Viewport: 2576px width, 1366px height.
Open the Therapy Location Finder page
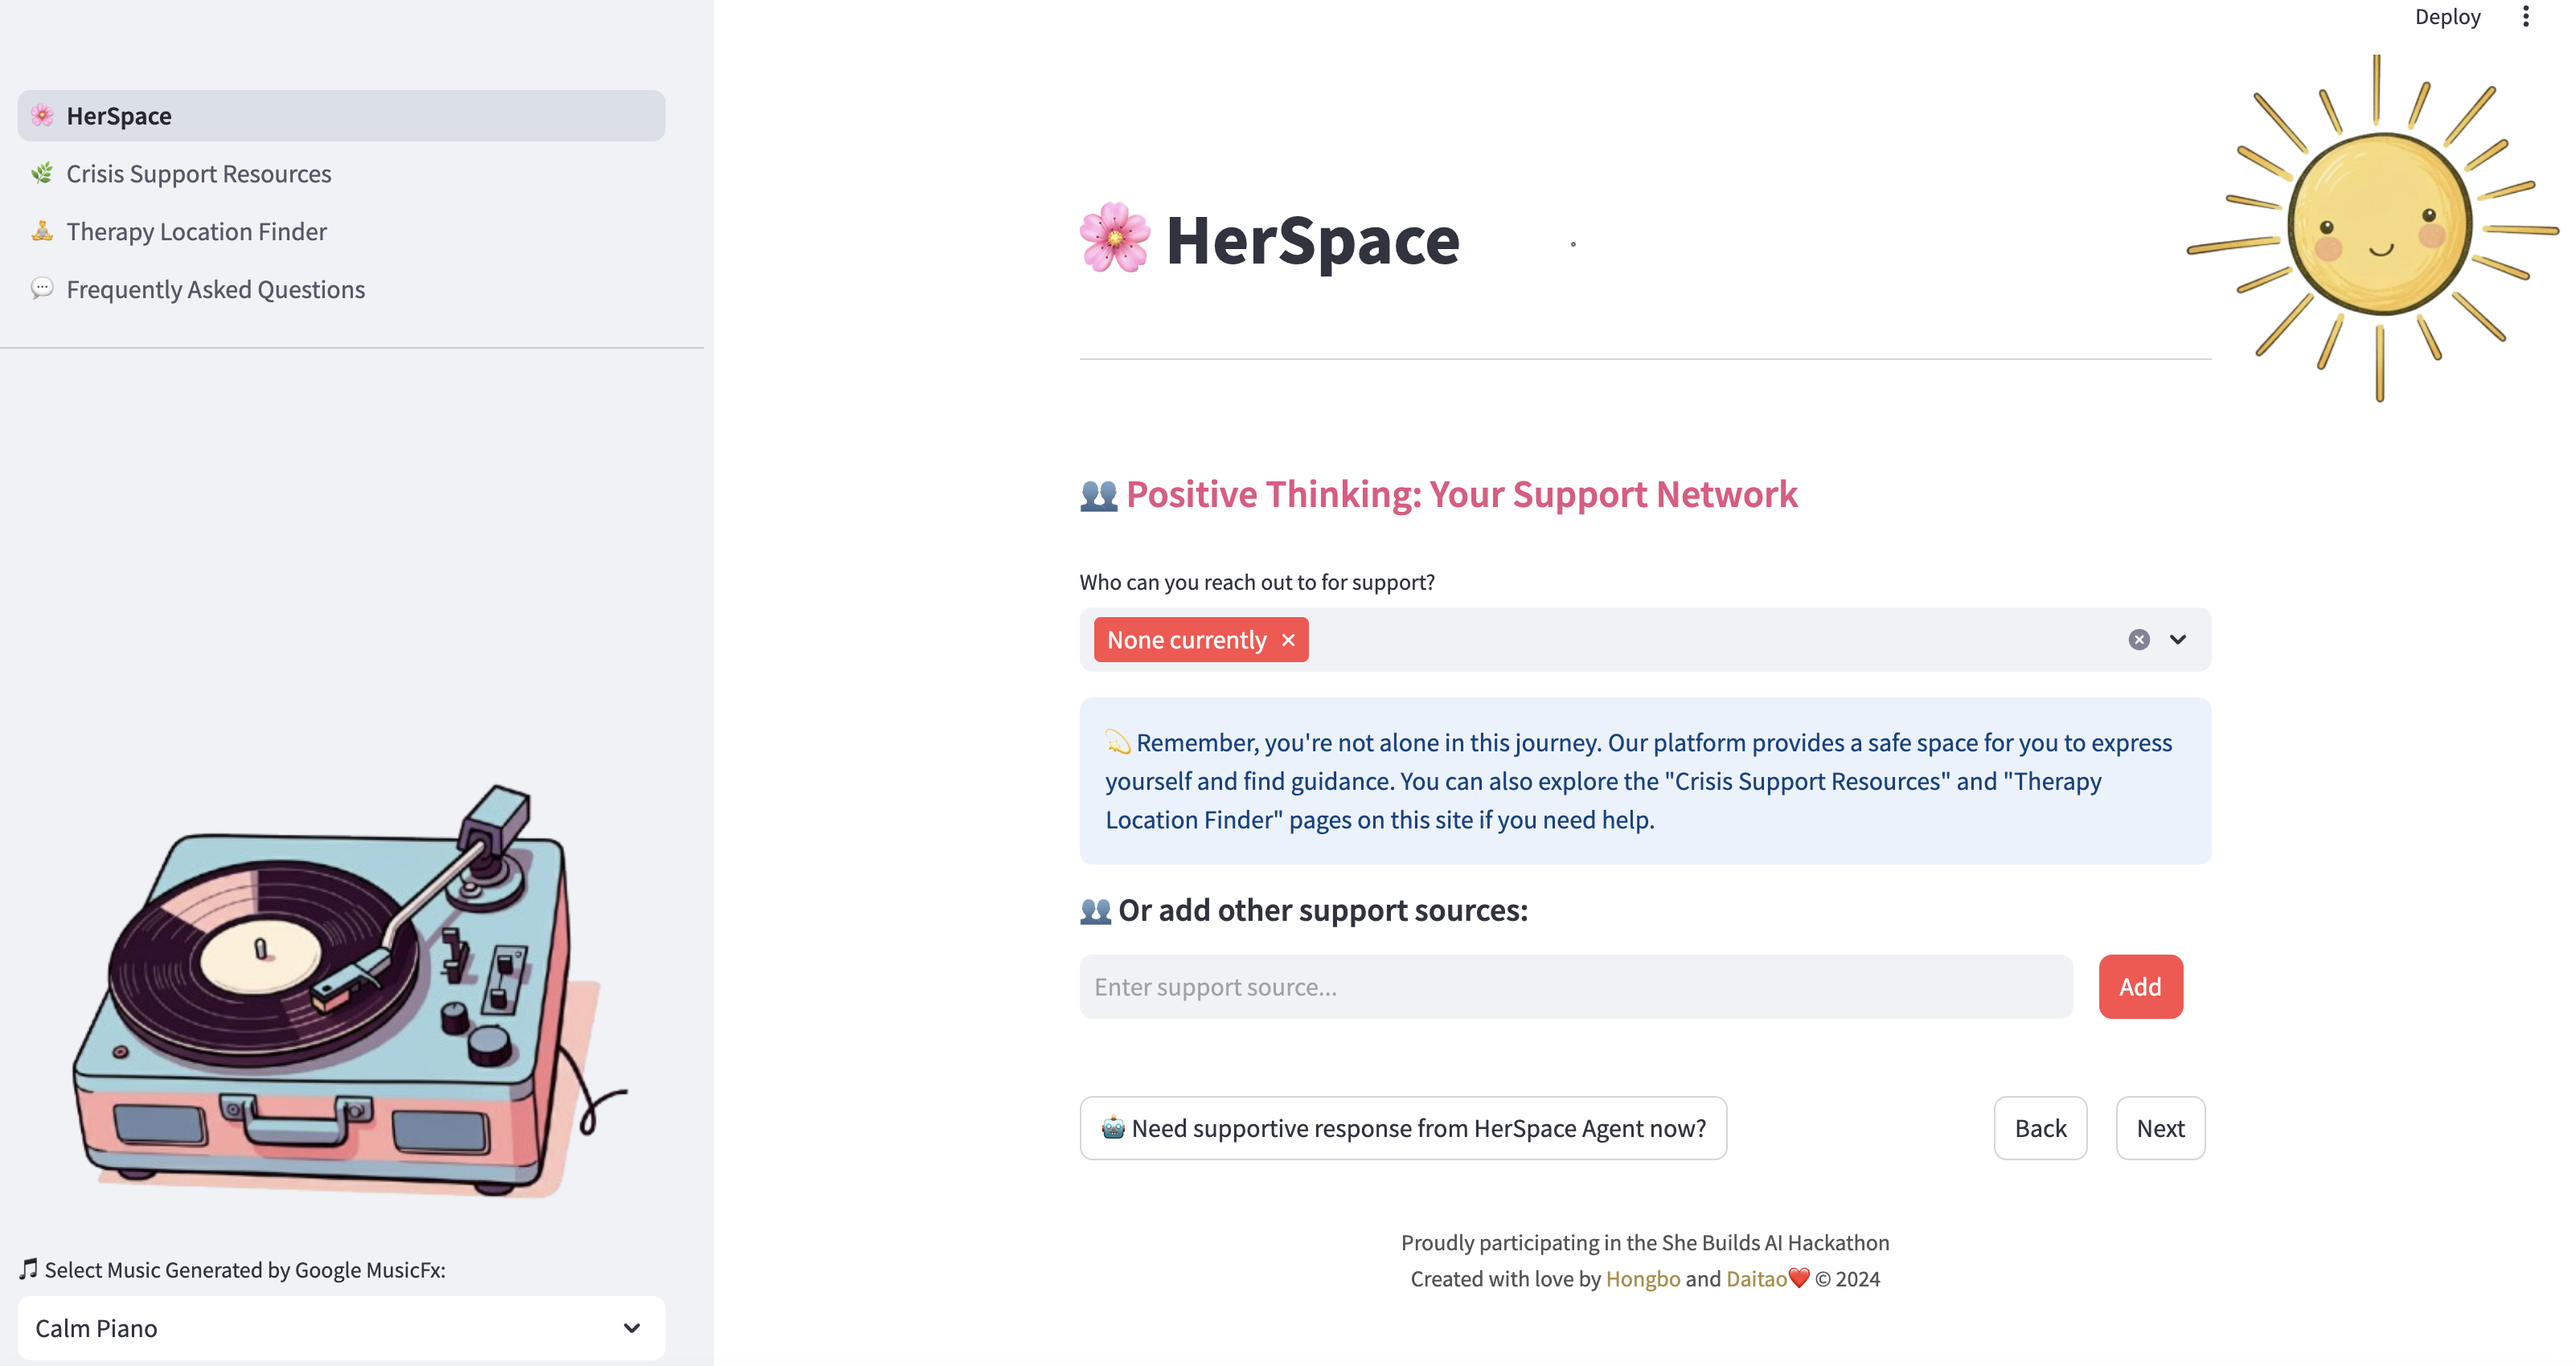point(196,232)
